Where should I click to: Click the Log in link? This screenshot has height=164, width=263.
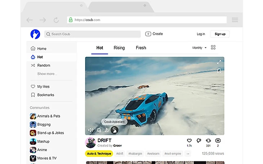(x=201, y=34)
